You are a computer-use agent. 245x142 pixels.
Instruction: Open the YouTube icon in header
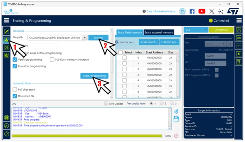202,11
